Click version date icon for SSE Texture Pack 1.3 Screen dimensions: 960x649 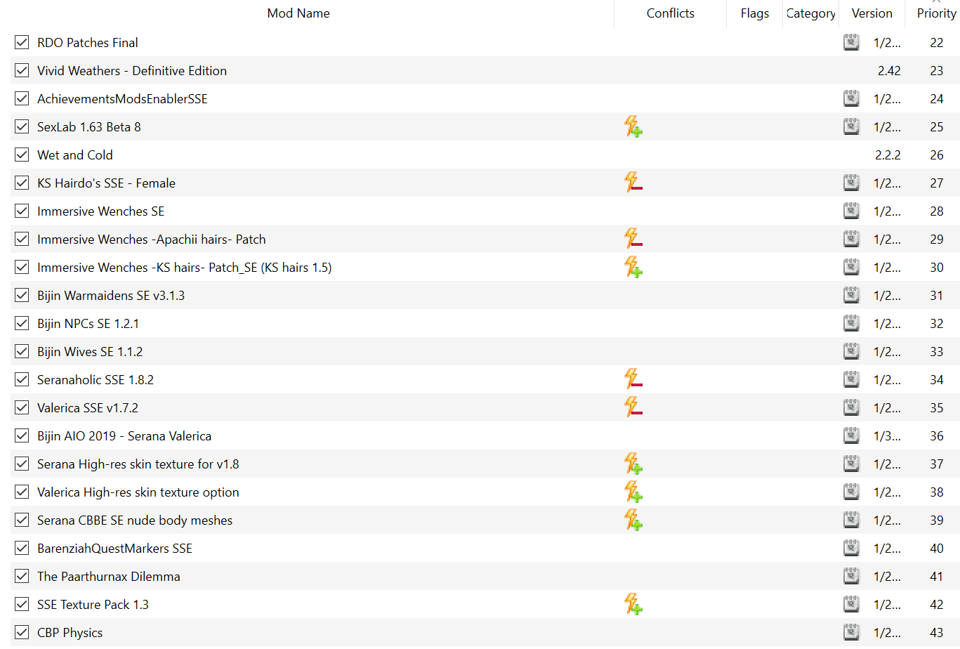coord(851,604)
